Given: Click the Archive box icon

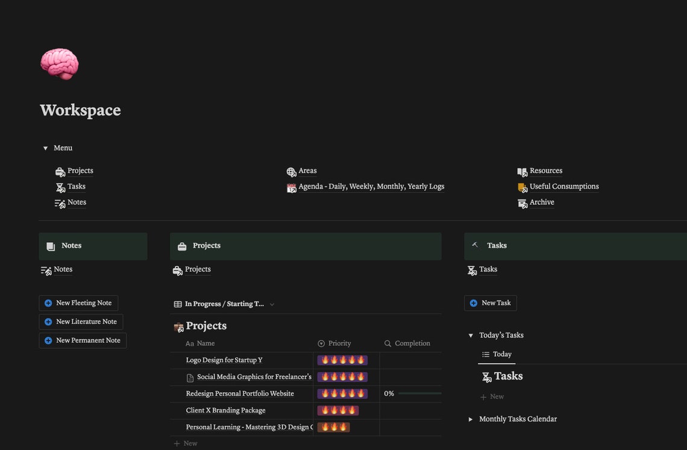Looking at the screenshot, I should point(522,203).
